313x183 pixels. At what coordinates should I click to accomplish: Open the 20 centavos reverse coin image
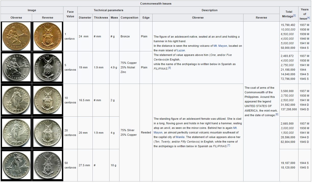coord(48,133)
